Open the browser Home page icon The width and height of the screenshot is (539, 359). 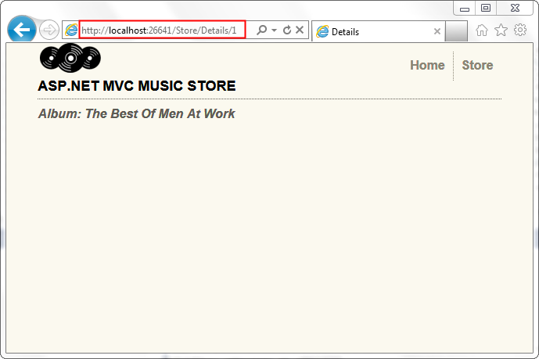(483, 31)
